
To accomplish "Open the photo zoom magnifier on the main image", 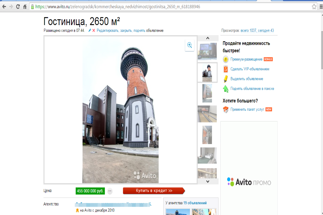I will [x=189, y=46].
